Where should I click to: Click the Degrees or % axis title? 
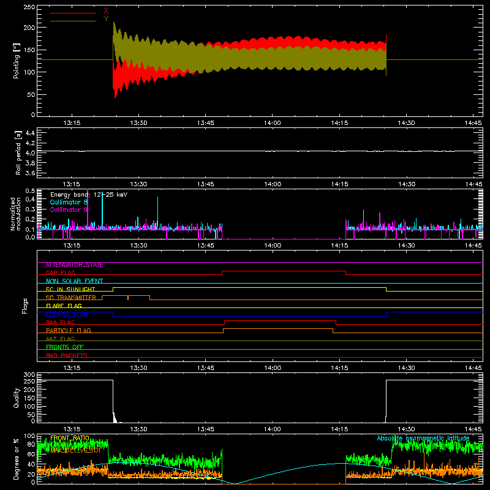click(x=17, y=458)
